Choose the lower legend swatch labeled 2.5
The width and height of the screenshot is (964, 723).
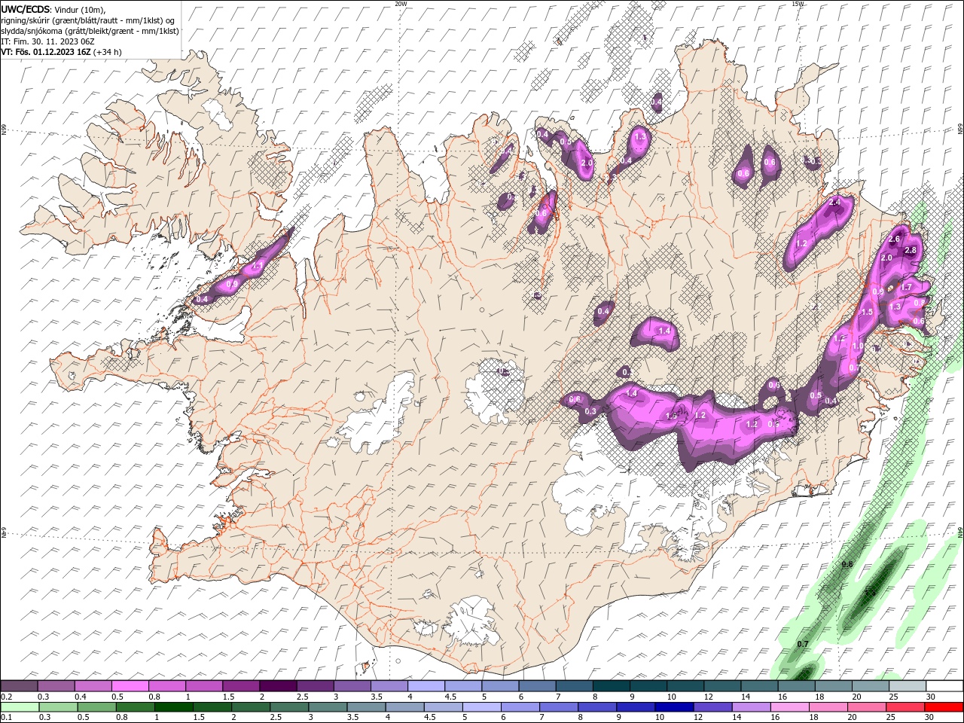coord(289,707)
